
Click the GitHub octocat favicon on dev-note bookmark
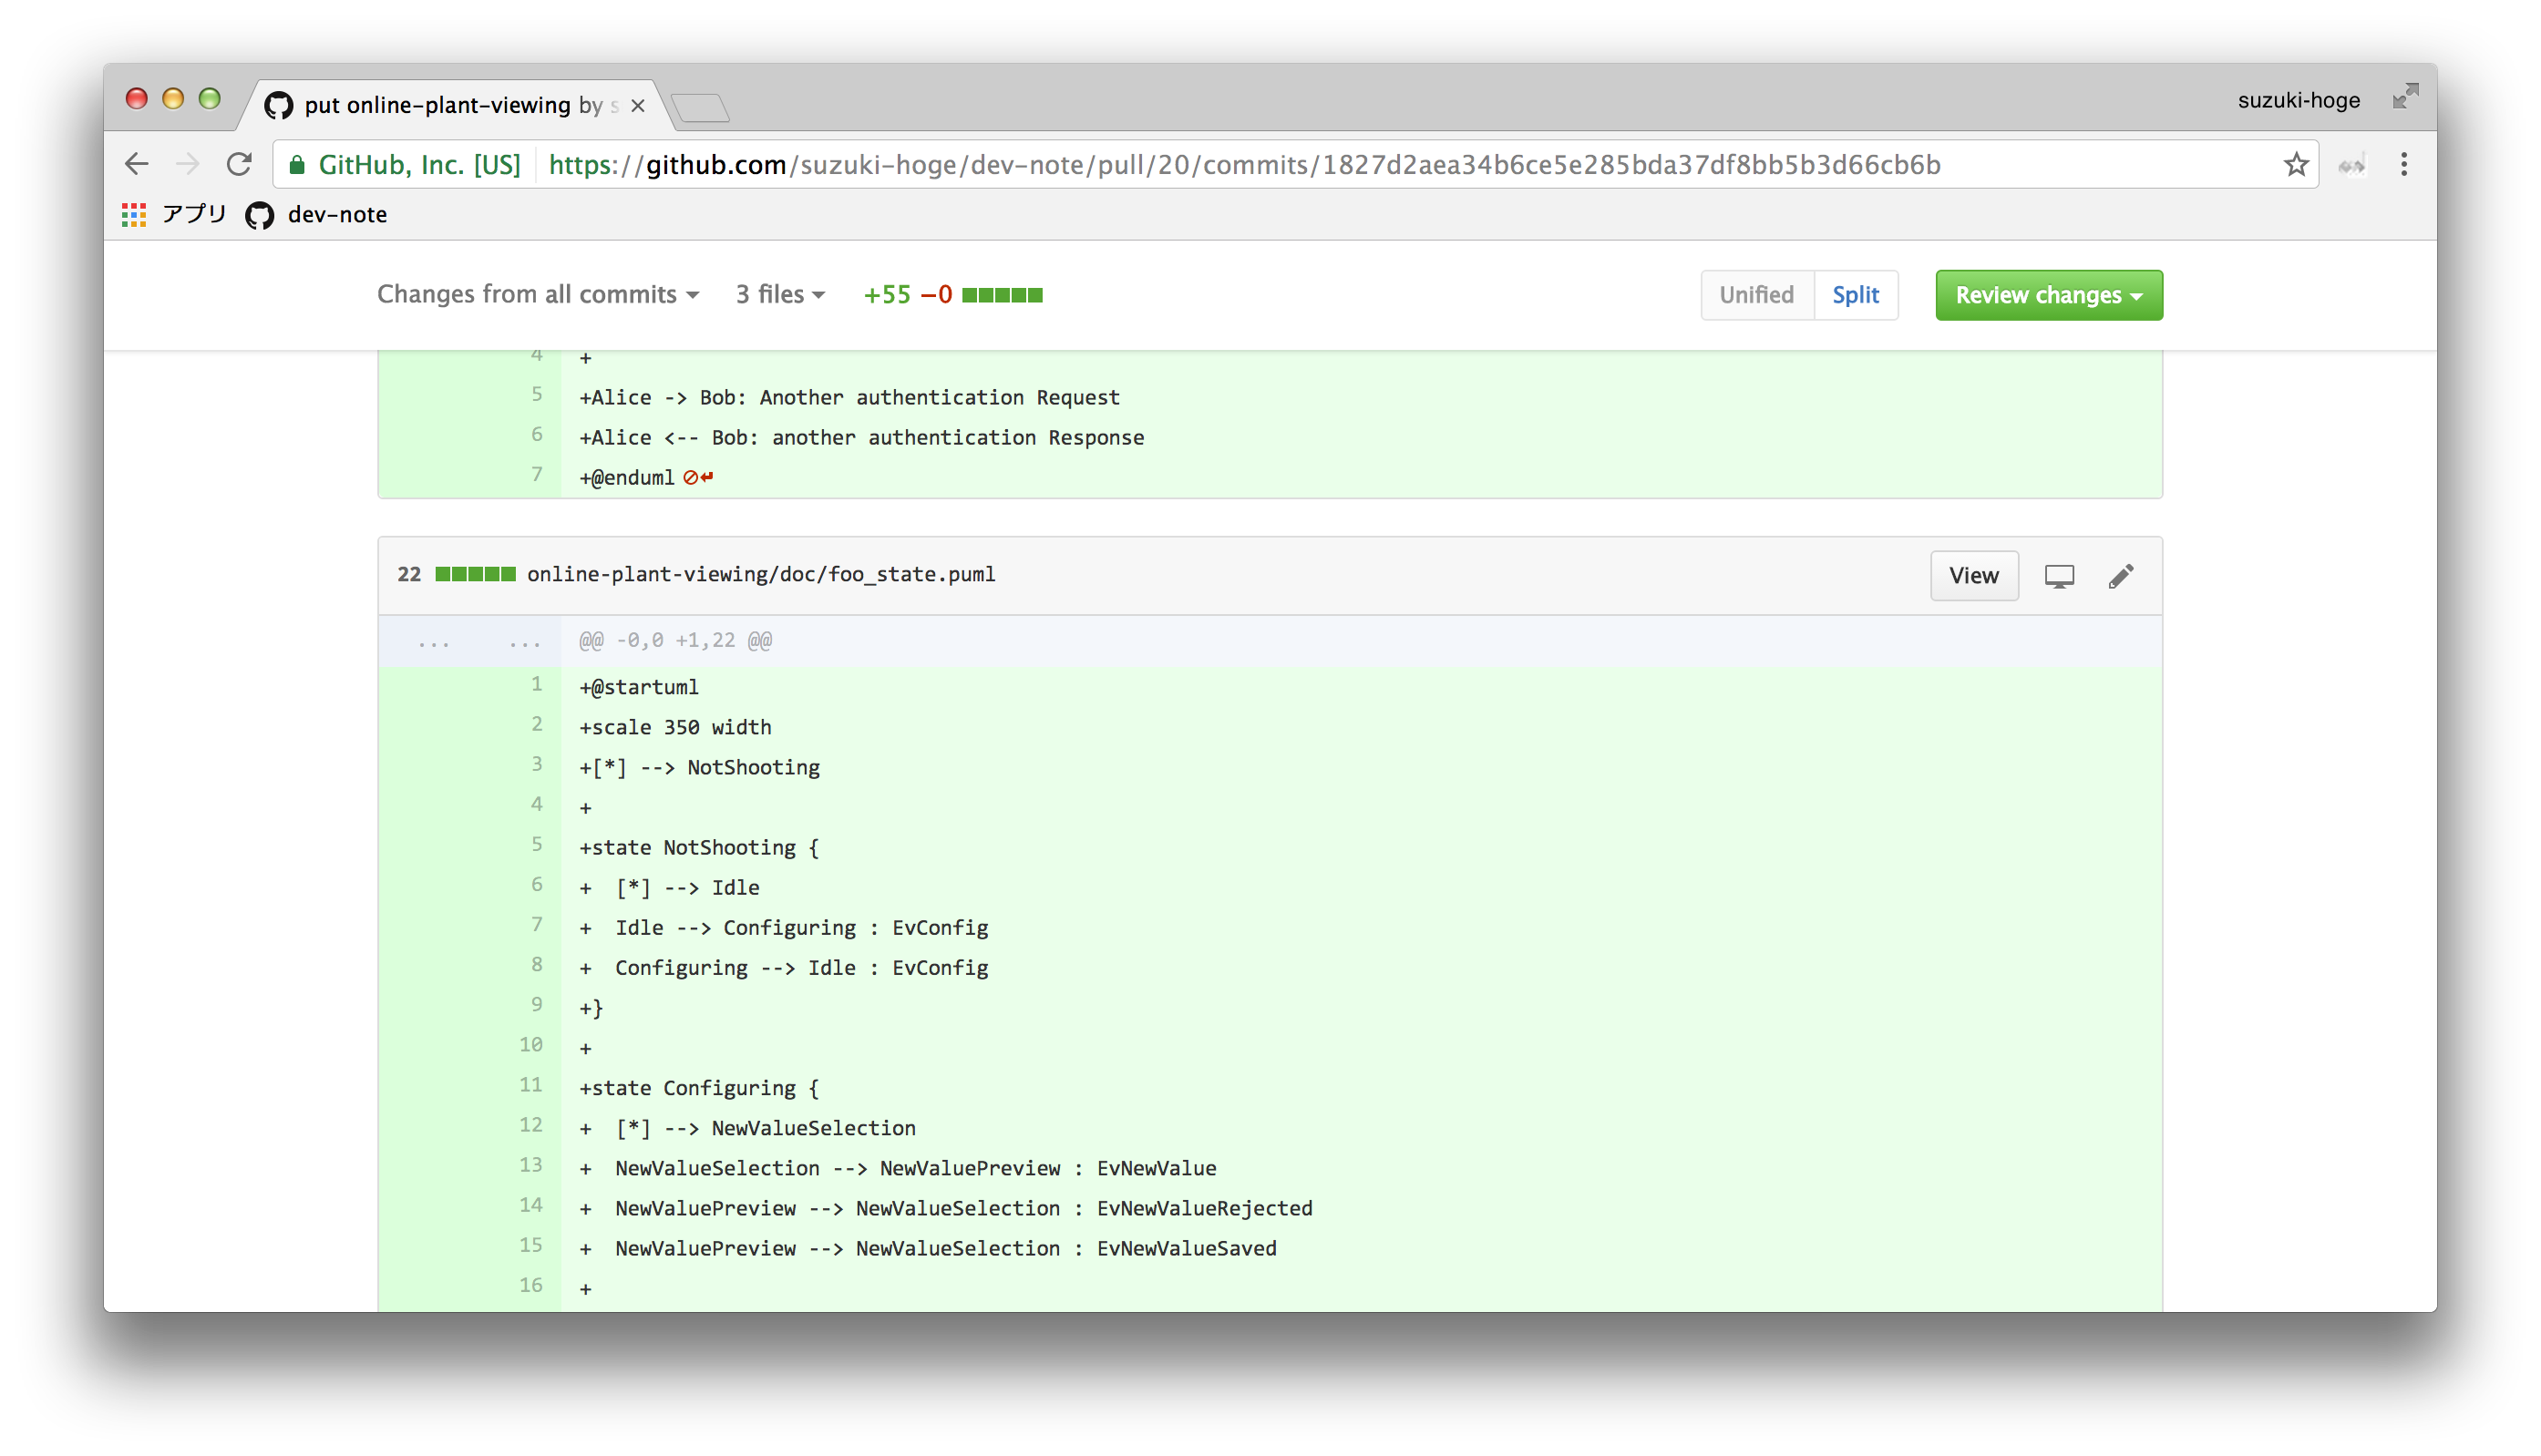258,214
